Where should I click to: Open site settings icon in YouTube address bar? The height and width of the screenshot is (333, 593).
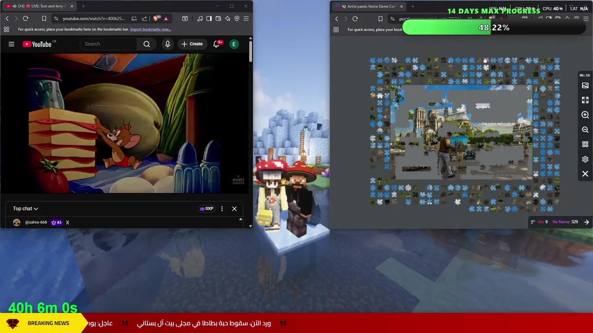(x=56, y=18)
